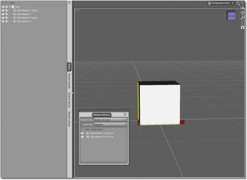Image resolution: width=247 pixels, height=180 pixels.
Task: Open Measure Metrics pane options menu icon
Action: point(125,115)
